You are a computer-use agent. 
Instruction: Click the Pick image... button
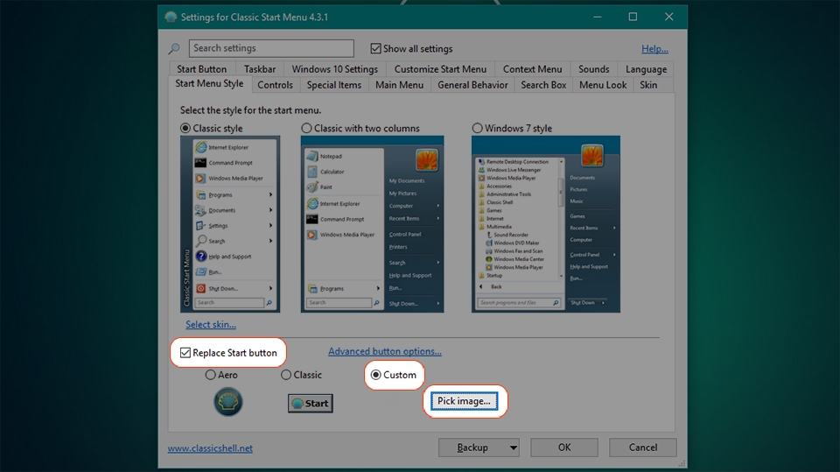464,401
